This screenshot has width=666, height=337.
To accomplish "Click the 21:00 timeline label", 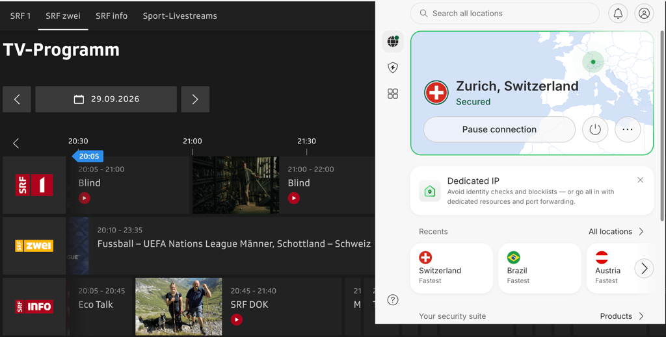I will click(x=193, y=141).
